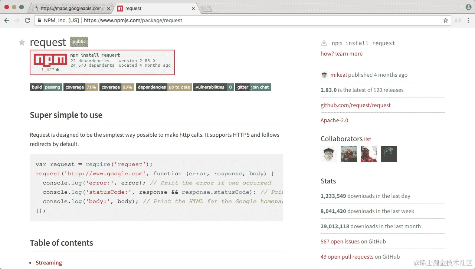This screenshot has width=475, height=269.
Task: Click the Stats heading
Action: tap(328, 181)
